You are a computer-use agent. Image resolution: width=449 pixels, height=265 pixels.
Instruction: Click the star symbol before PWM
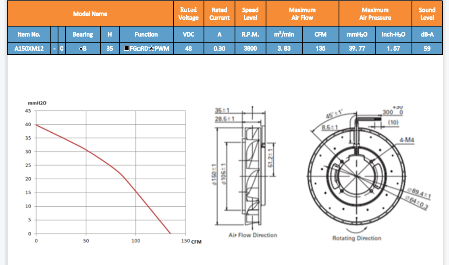point(151,49)
